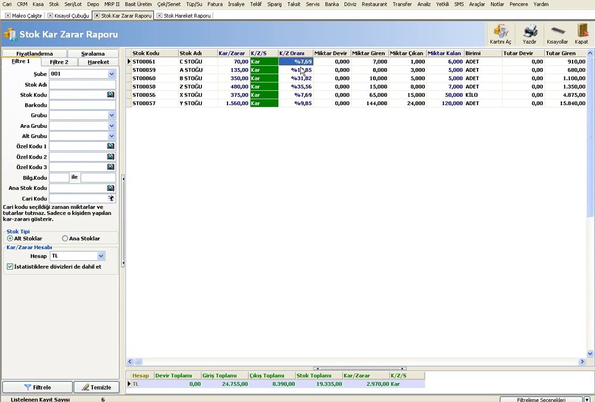Viewport: 595px width, 402px height.
Task: Click the Filtreleme Seçenekleri button
Action: (x=541, y=399)
